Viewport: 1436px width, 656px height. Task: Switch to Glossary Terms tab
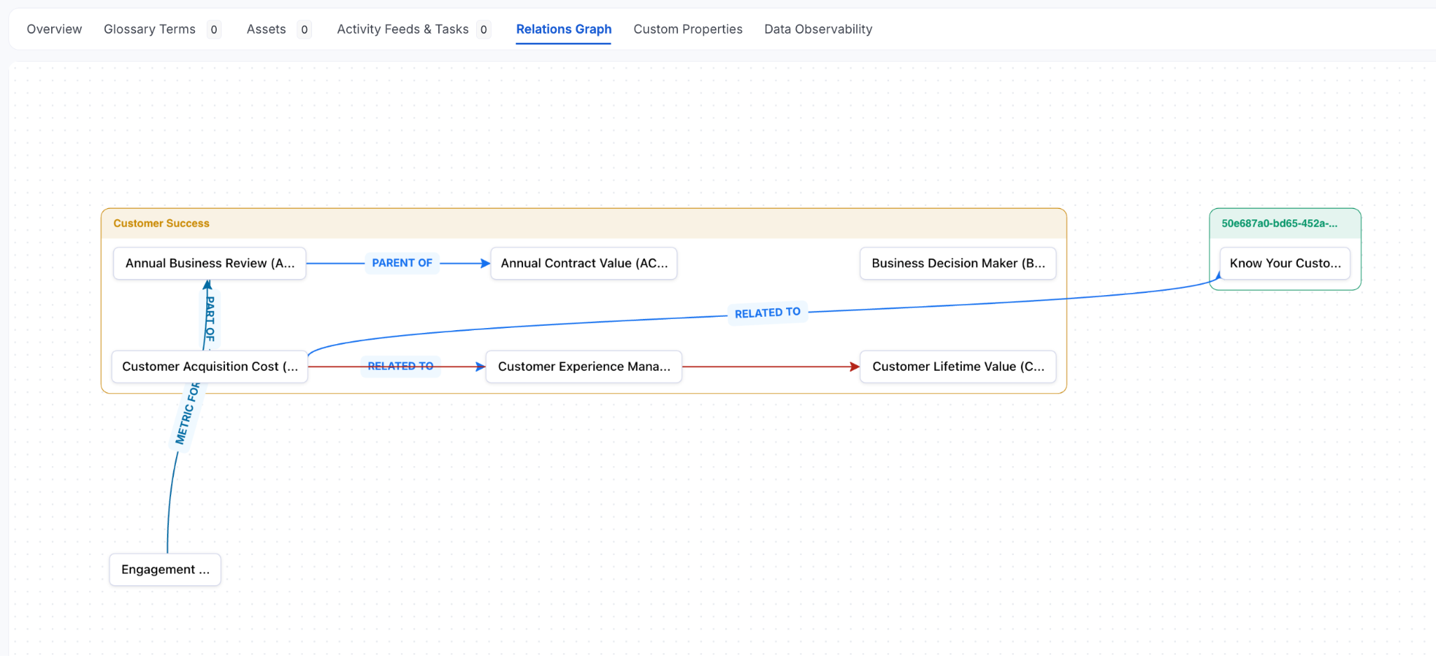(149, 29)
